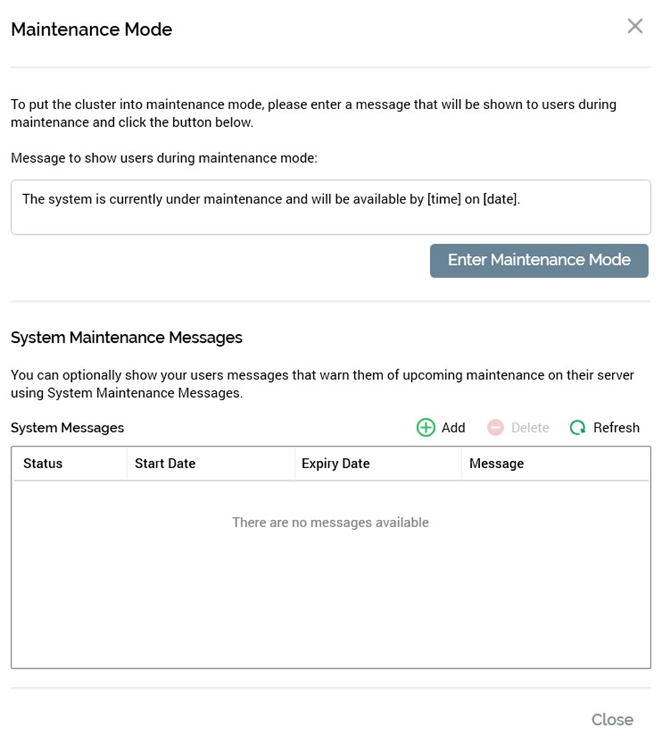Image resolution: width=662 pixels, height=745 pixels.
Task: Click the green plus Add icon
Action: [x=425, y=427]
